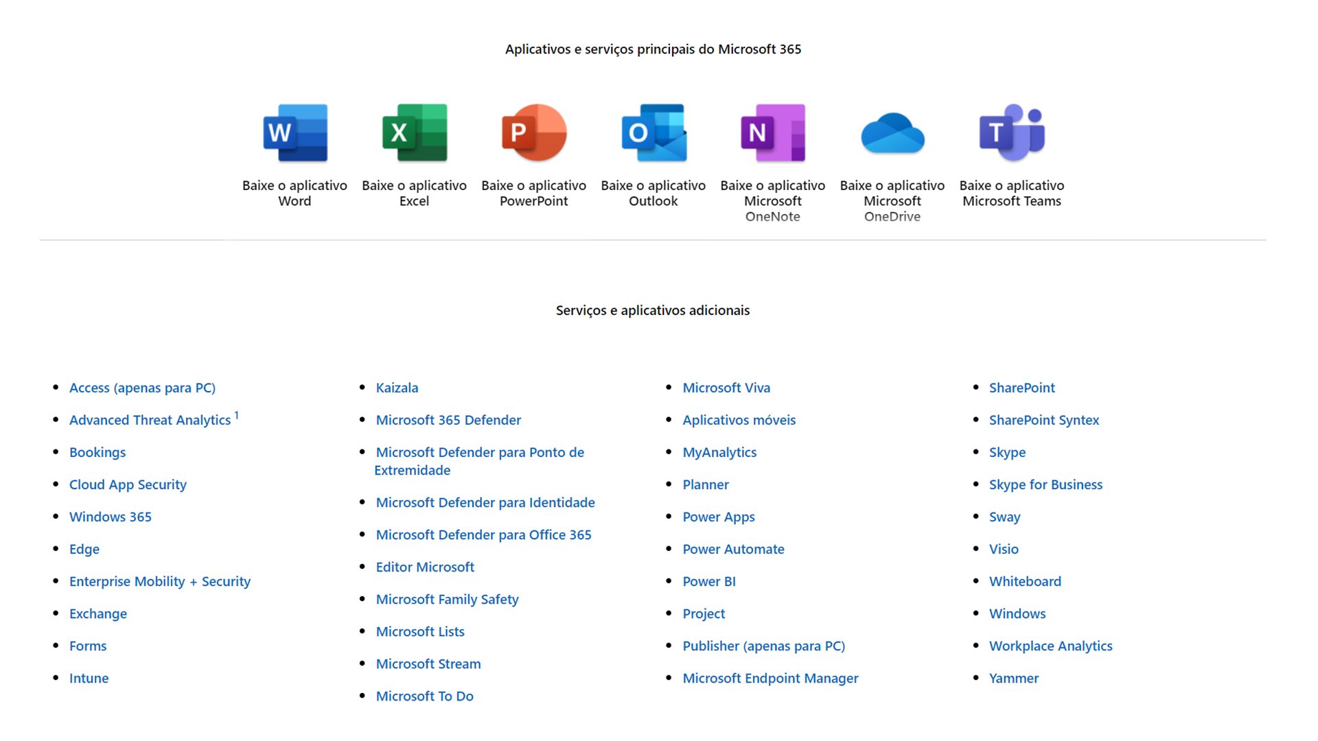The height and width of the screenshot is (741, 1318).
Task: Open the Workplace Analytics link
Action: [x=1050, y=646]
